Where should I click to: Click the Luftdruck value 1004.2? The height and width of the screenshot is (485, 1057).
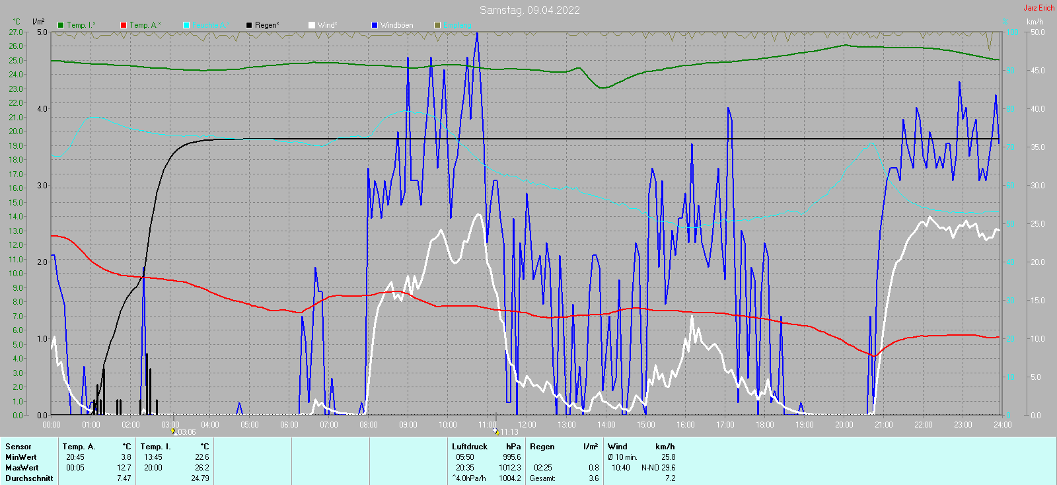tap(510, 478)
